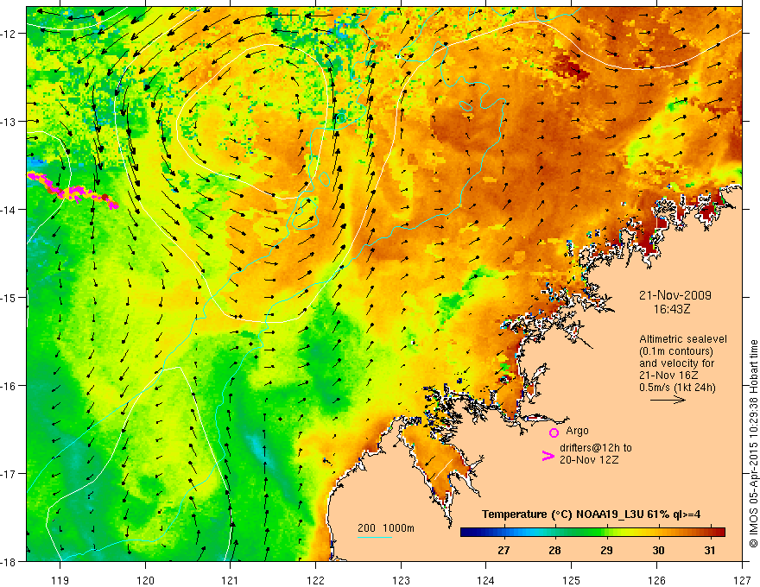Click the '20-Nov 12Z' legend text
The image size is (760, 587).
589,459
